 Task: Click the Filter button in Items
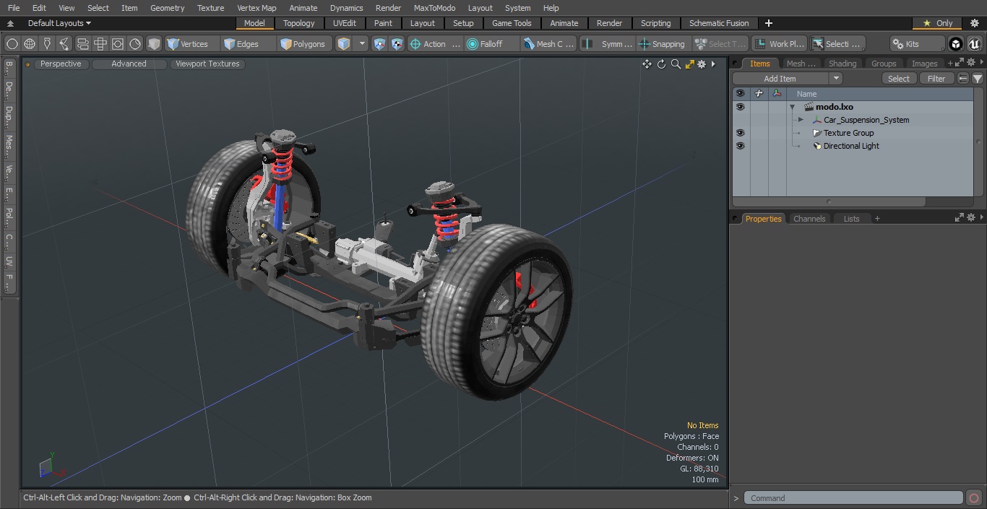[x=936, y=79]
